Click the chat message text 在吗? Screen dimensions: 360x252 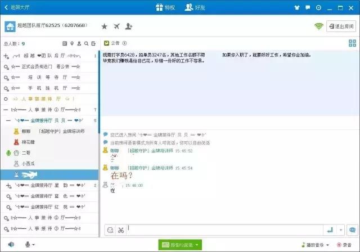coord(121,176)
